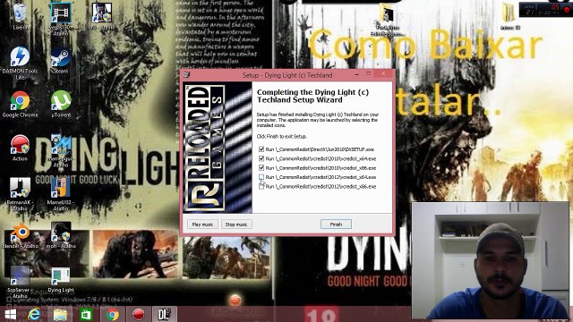
Task: Open the moh shortcut on desktop
Action: [x=61, y=235]
